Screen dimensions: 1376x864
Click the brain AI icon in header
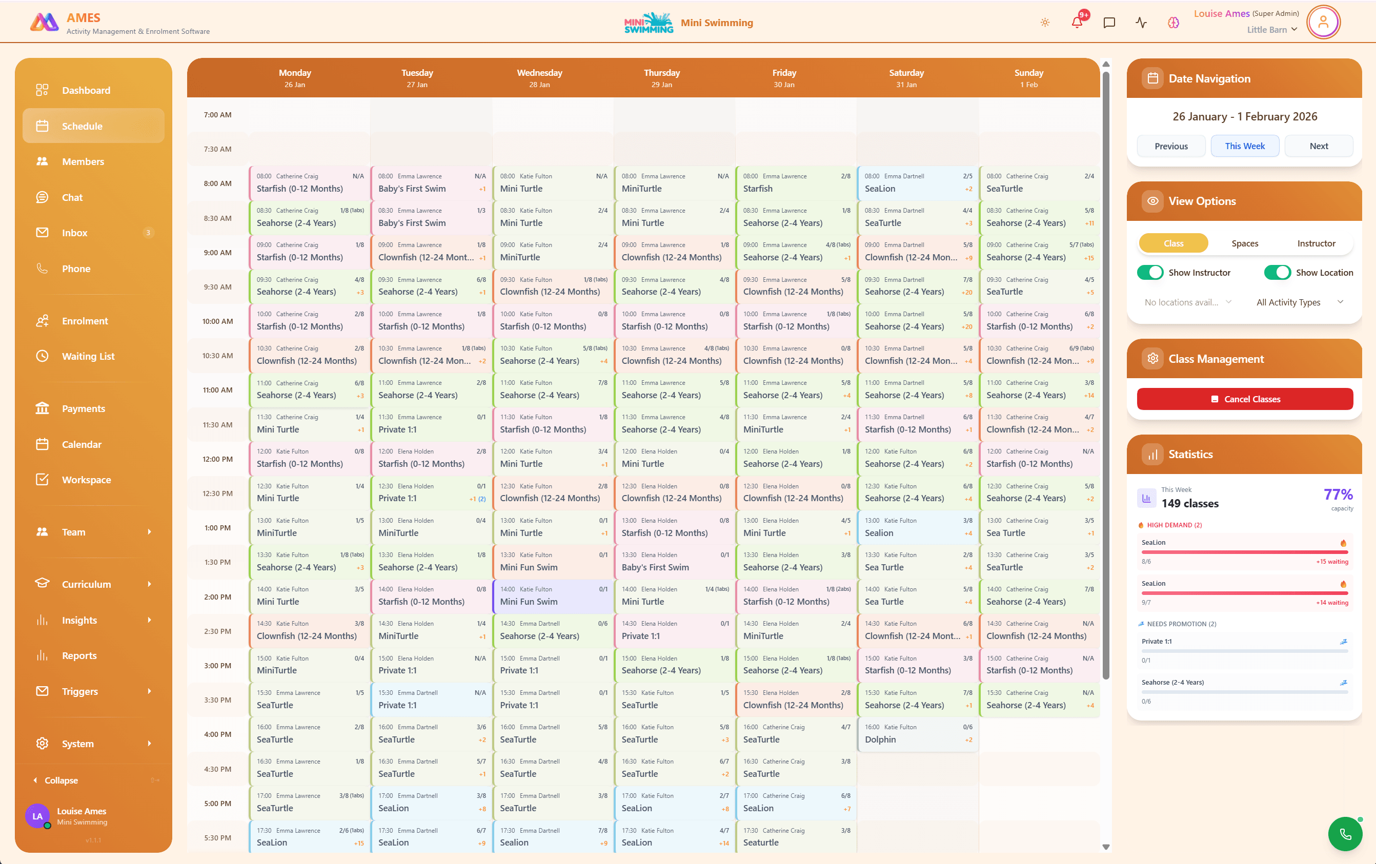(1173, 22)
